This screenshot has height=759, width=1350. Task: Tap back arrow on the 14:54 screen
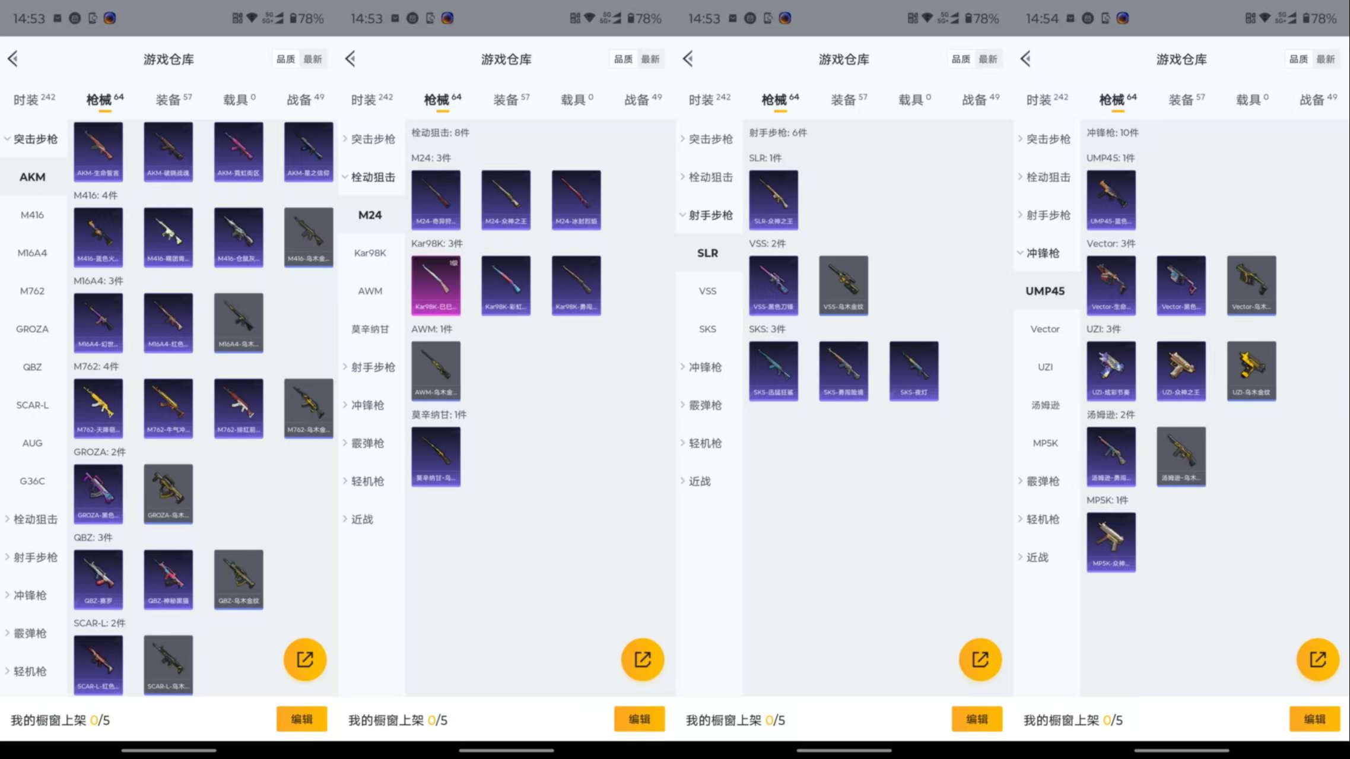pyautogui.click(x=1025, y=59)
